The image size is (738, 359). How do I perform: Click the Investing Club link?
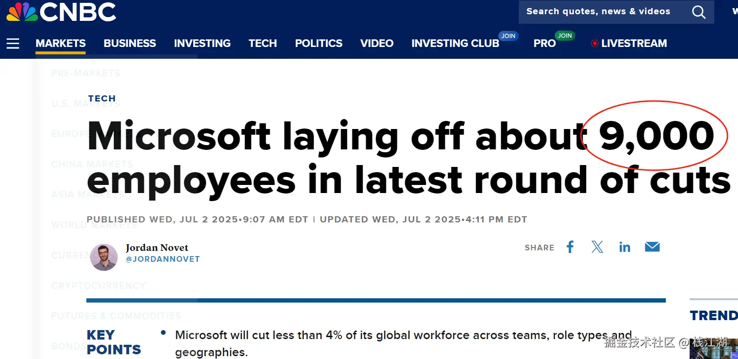[455, 44]
